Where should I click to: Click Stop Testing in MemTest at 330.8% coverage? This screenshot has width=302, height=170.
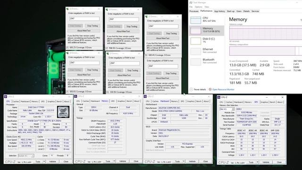point(133,70)
